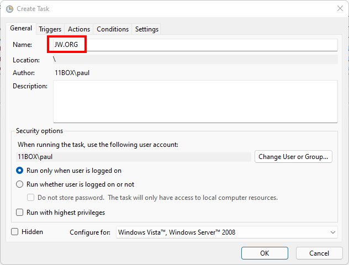Click inside the Description text box
Image resolution: width=349 pixels, height=265 pixels.
pos(195,102)
